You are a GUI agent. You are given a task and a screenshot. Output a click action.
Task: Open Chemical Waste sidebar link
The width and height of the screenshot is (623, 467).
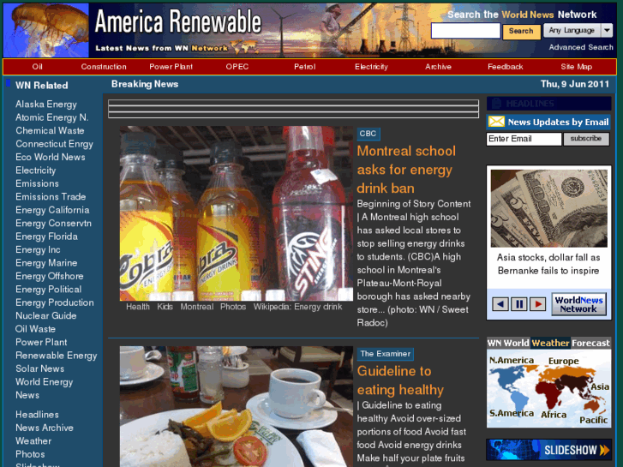(50, 130)
